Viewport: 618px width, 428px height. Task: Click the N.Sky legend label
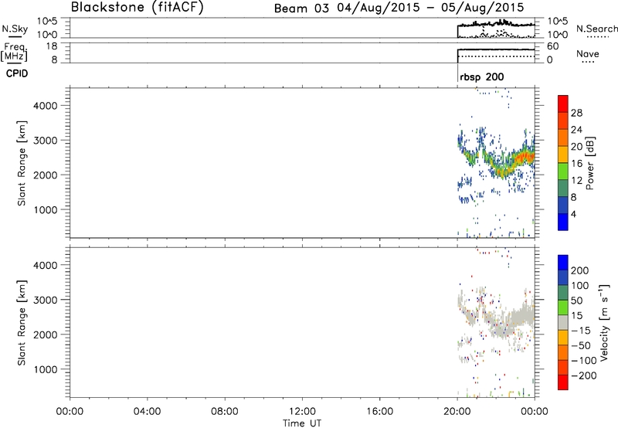point(15,29)
